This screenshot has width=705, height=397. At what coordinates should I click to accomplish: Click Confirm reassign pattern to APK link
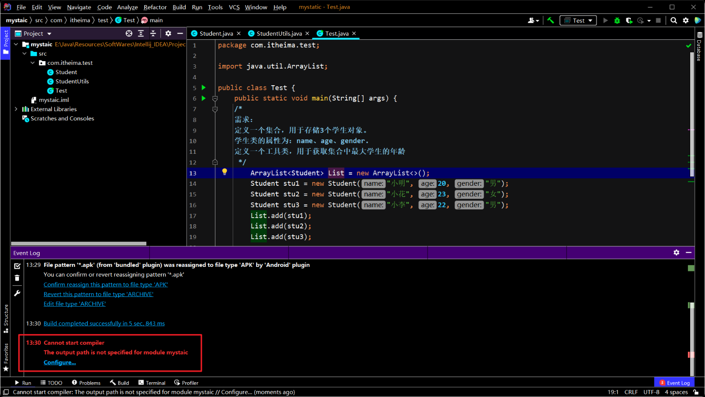click(106, 284)
